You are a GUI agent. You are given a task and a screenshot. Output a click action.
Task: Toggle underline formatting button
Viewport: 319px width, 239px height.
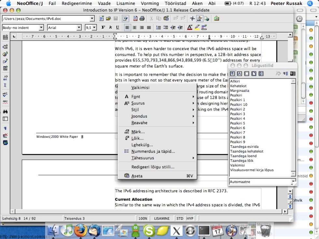[x=118, y=28]
